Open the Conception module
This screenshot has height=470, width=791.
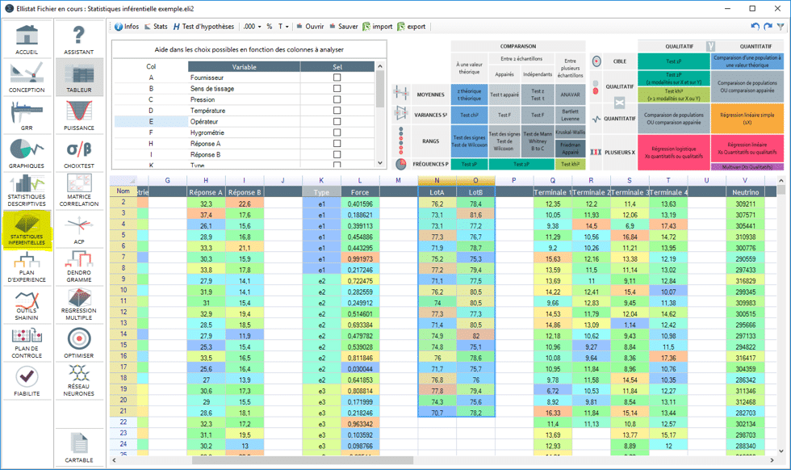(x=27, y=78)
